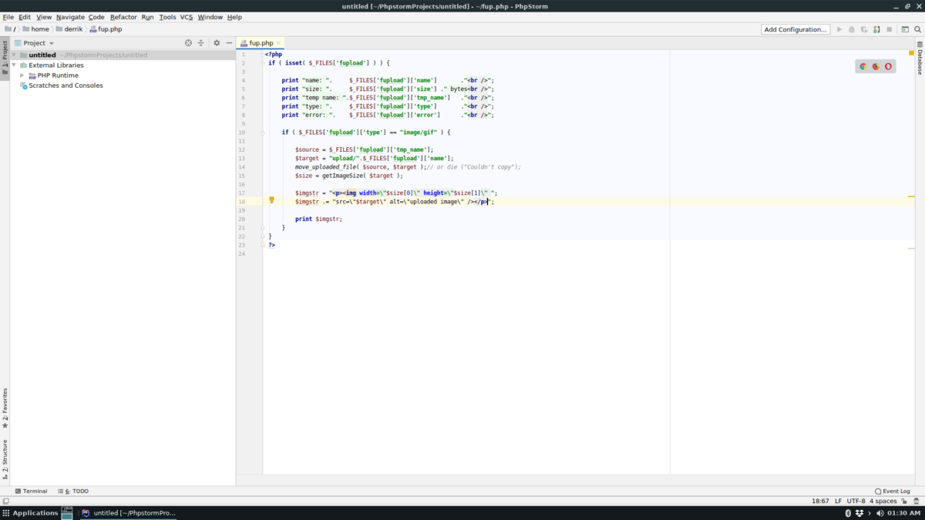Toggle the breakpoint bulb on line 18
The image size is (925, 520).
(272, 201)
